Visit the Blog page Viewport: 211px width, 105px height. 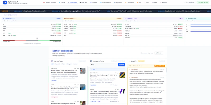point(139,3)
